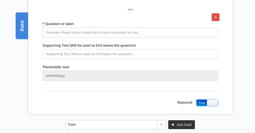Click the Question or label heading
The image size is (255, 133).
pyautogui.click(x=59, y=24)
